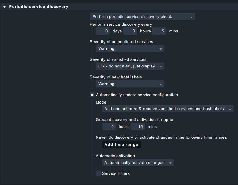Click the chevron on the Mode selector
This screenshot has width=238, height=185.
pyautogui.click(x=230, y=109)
